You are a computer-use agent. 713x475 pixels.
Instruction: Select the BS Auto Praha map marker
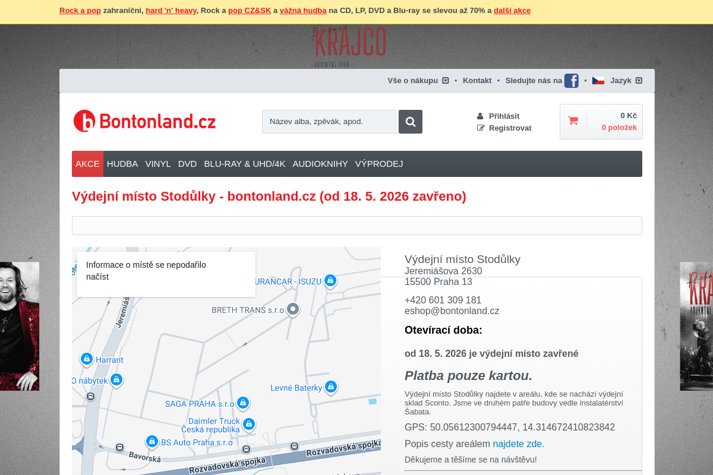point(152,442)
